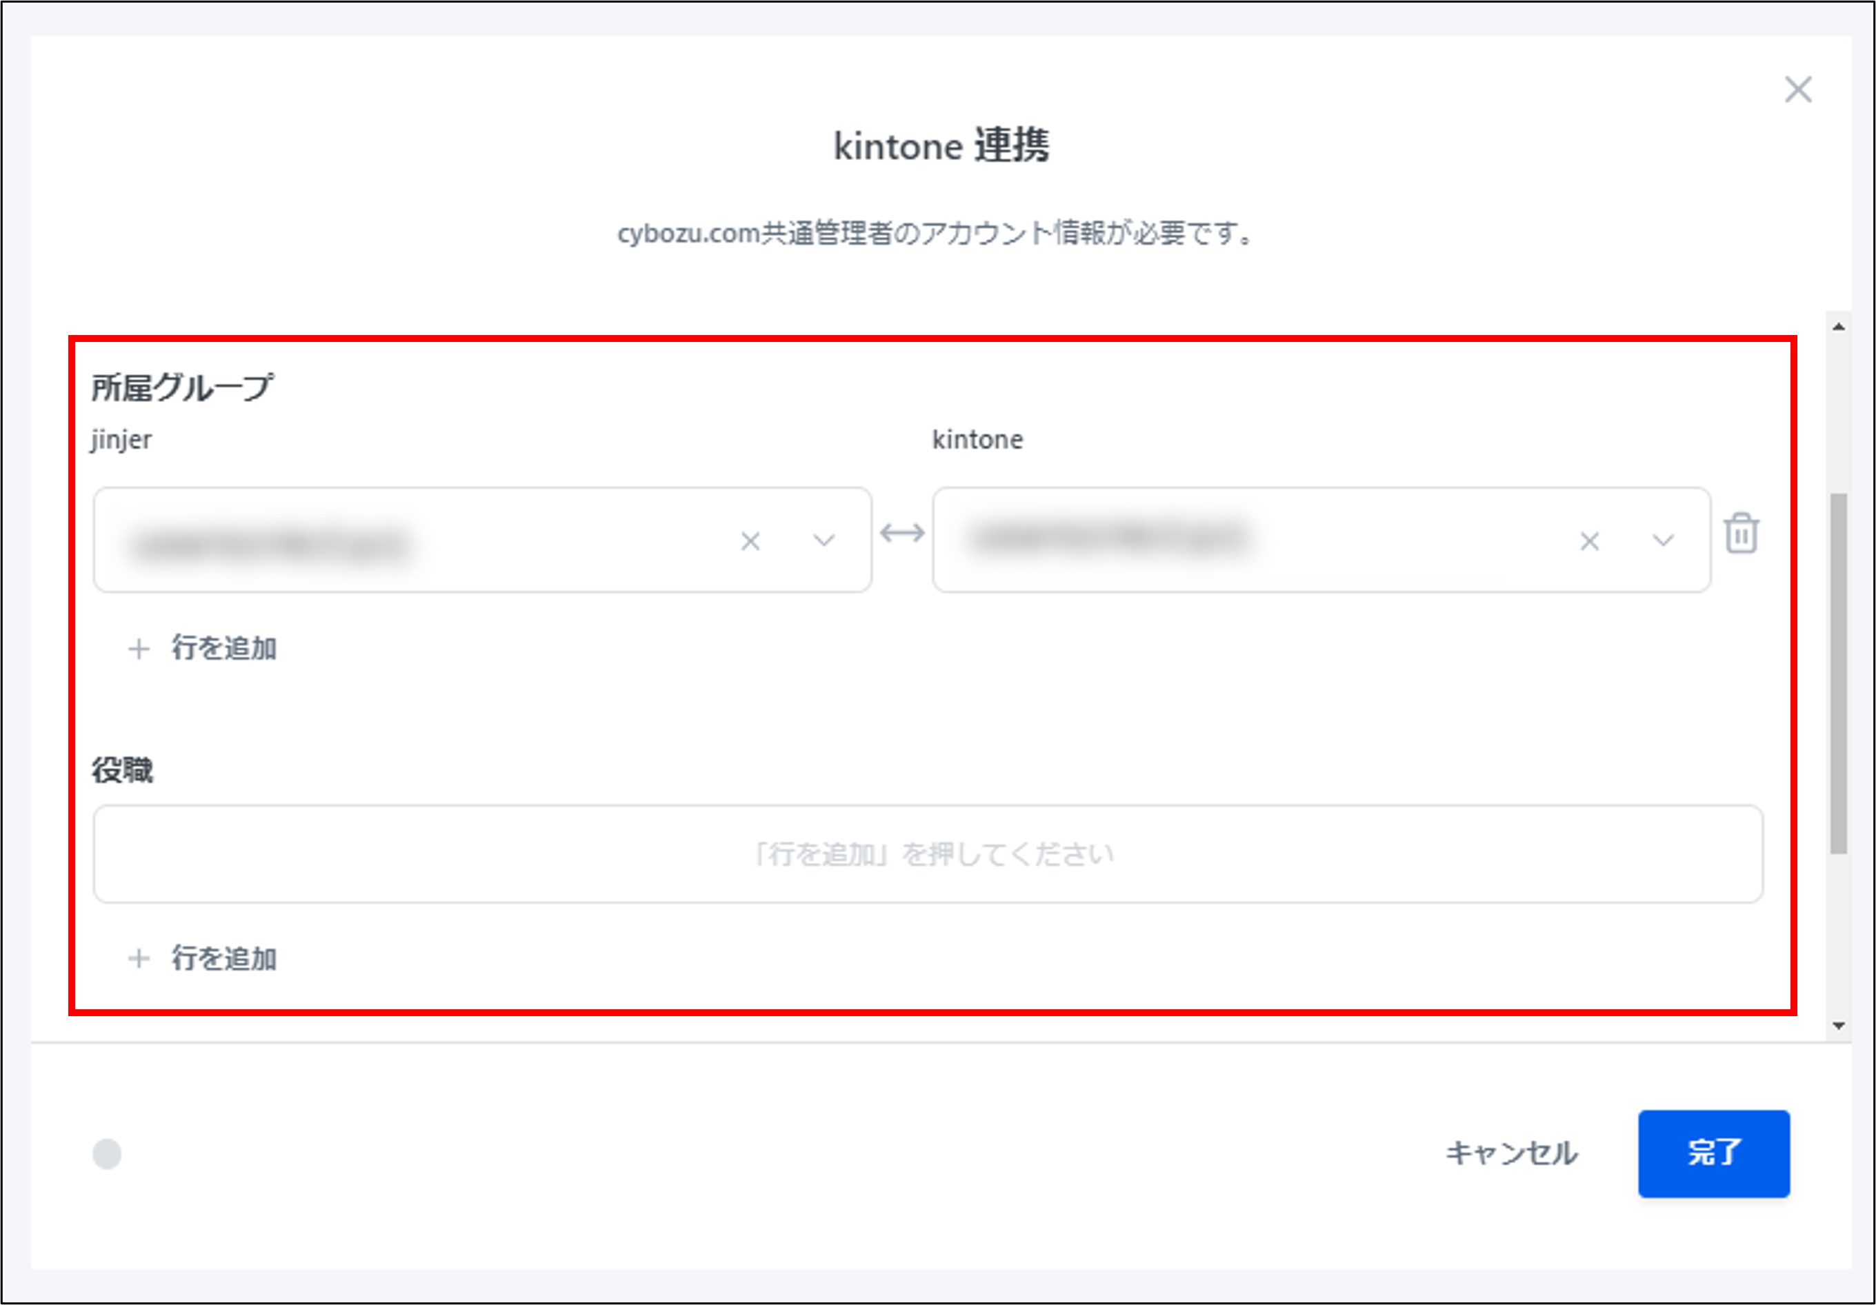Screen dimensions: 1876x1305
Task: Clear the kintone group field with the X icon
Action: pos(1590,540)
